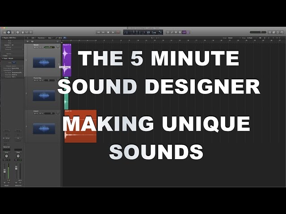Adjust the Phone Ring track volume slider

coord(49,80)
